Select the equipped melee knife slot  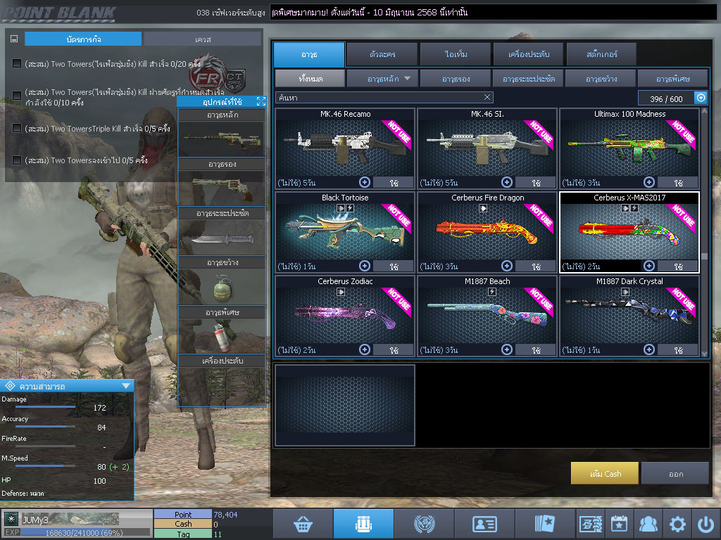pos(222,238)
